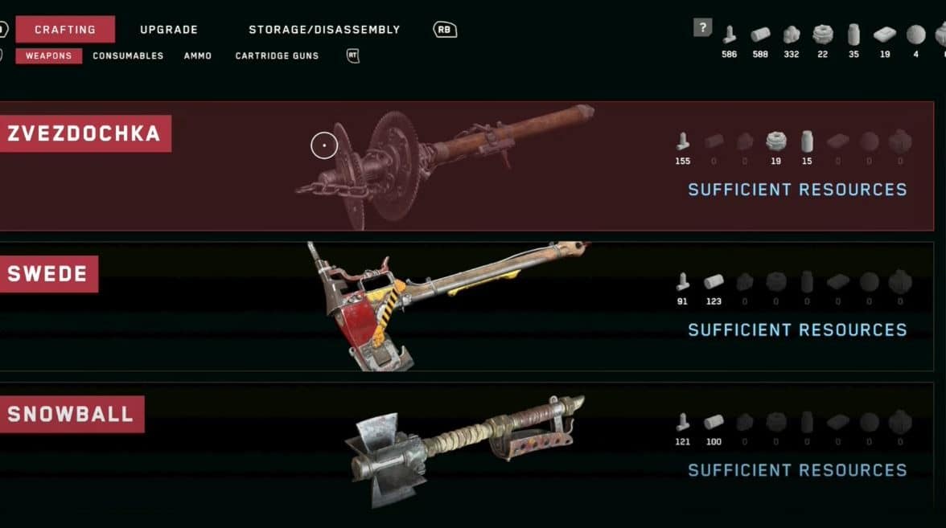Viewport: 946px width, 528px height.
Task: Click Swede's 123 resource cost icon
Action: [x=714, y=281]
